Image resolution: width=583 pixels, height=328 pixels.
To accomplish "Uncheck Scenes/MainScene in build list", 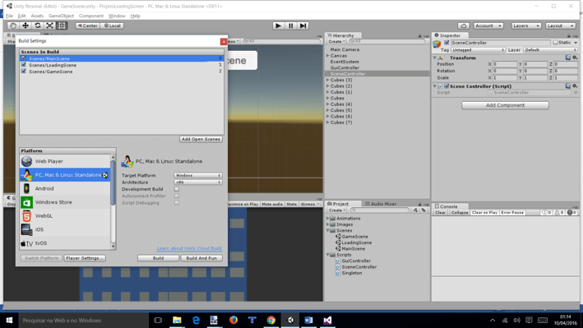I will coord(24,58).
